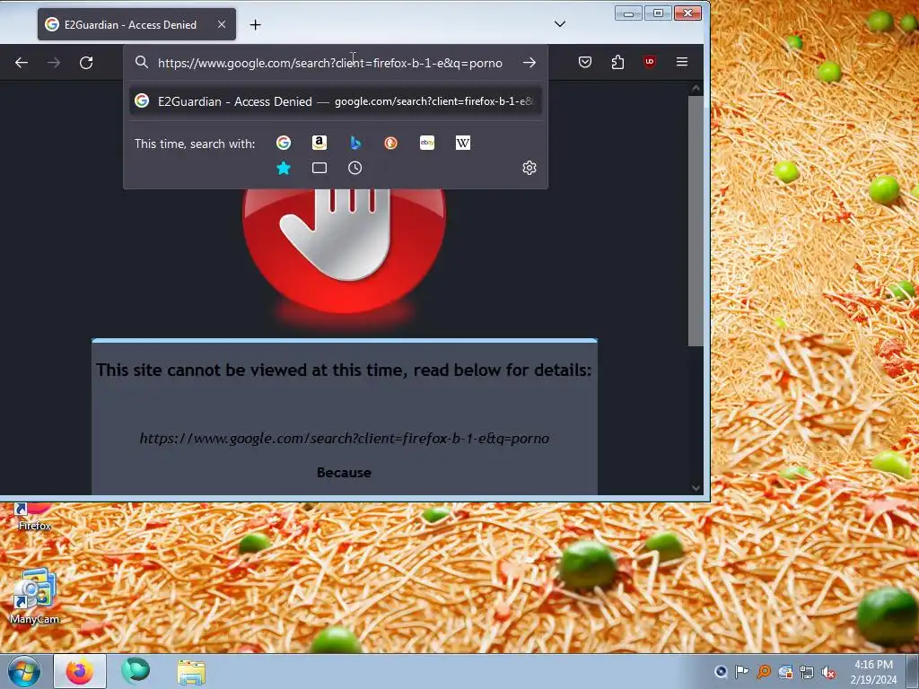The width and height of the screenshot is (919, 689).
Task: Open the Save to Pocket icon
Action: (585, 62)
